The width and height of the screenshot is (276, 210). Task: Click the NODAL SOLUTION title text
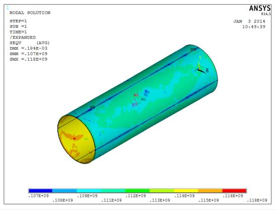pyautogui.click(x=30, y=13)
